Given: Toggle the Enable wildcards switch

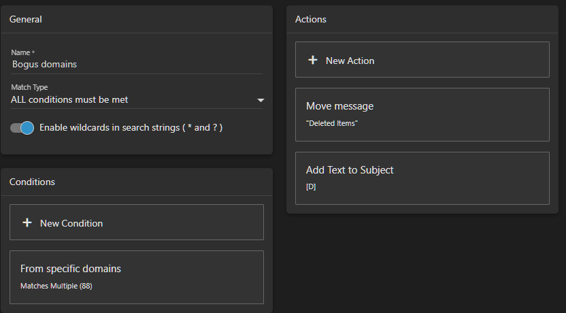Looking at the screenshot, I should tap(22, 128).
